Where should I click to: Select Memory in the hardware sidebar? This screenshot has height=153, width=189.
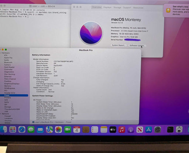(x=8, y=86)
